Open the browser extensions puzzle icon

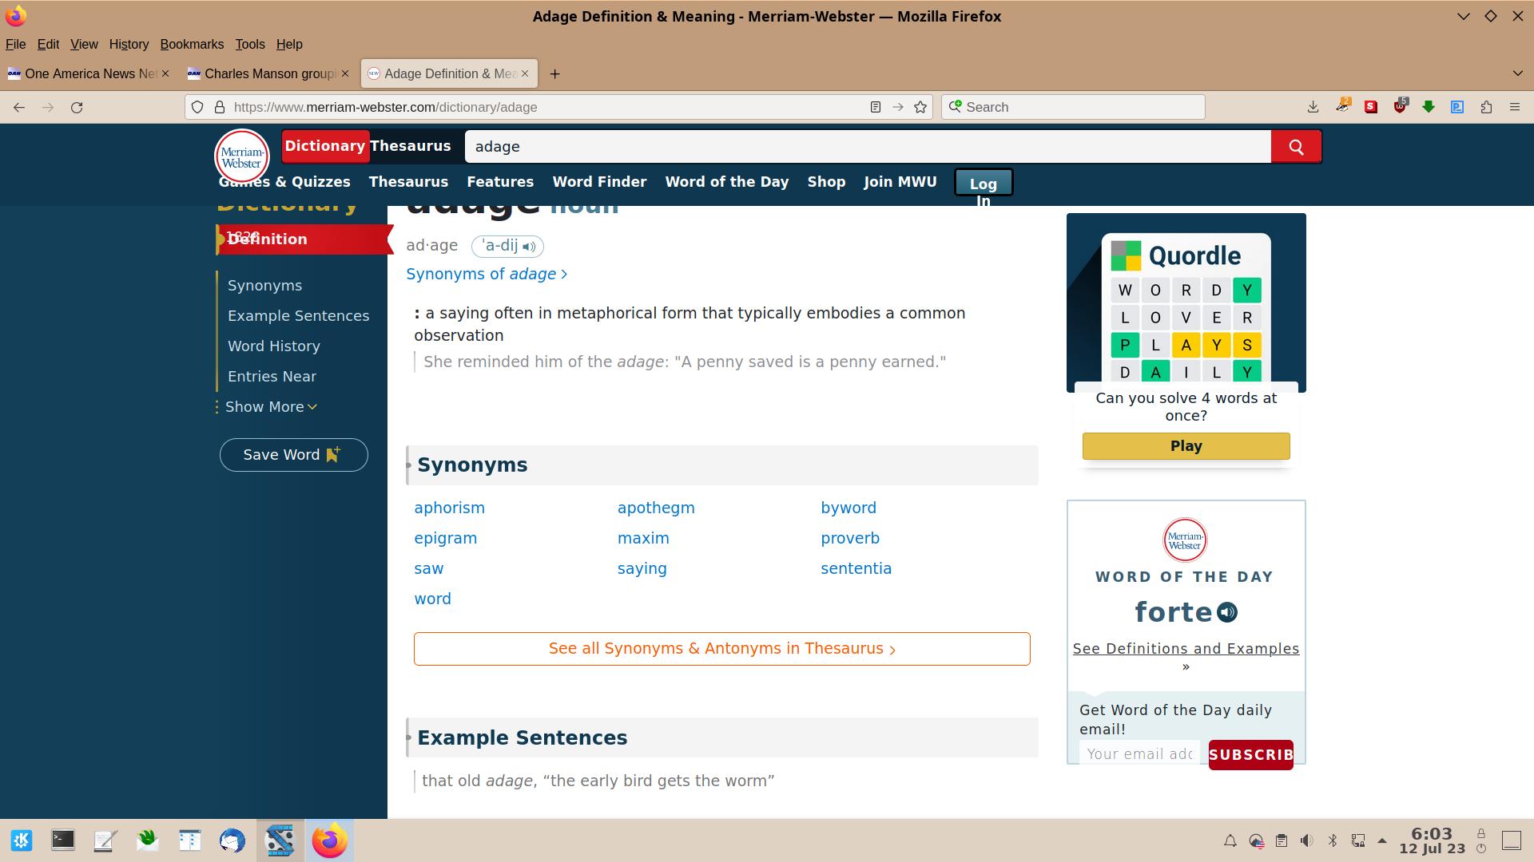(1487, 106)
